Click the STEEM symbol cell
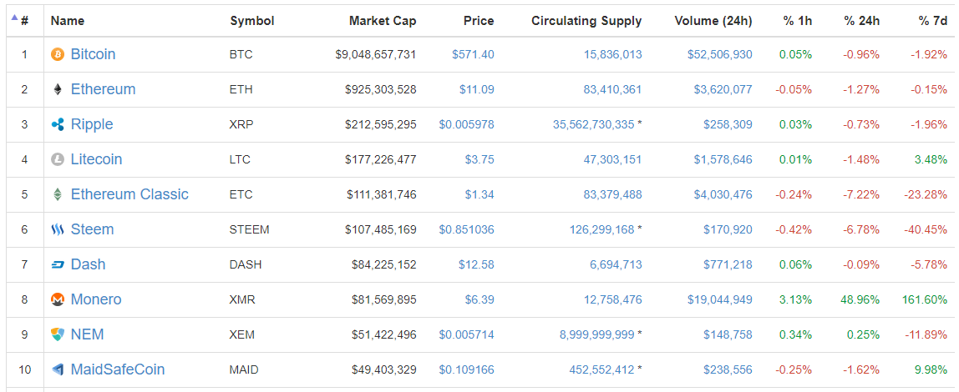This screenshot has width=959, height=392. (250, 229)
